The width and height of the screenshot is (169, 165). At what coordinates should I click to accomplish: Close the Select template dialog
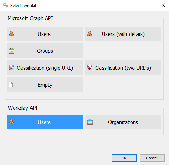(x=163, y=5)
